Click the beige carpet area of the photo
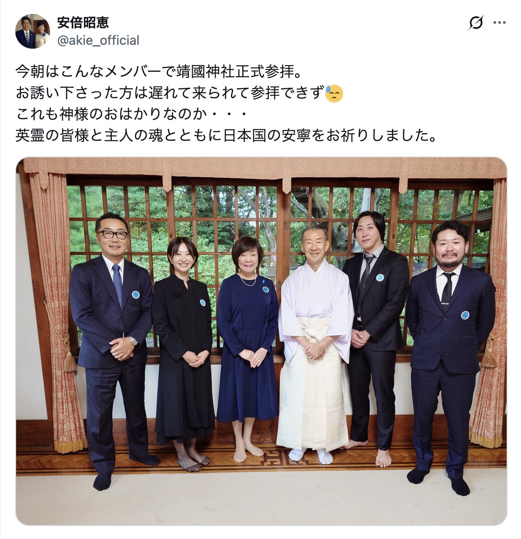This screenshot has height=539, width=521. [x=261, y=500]
